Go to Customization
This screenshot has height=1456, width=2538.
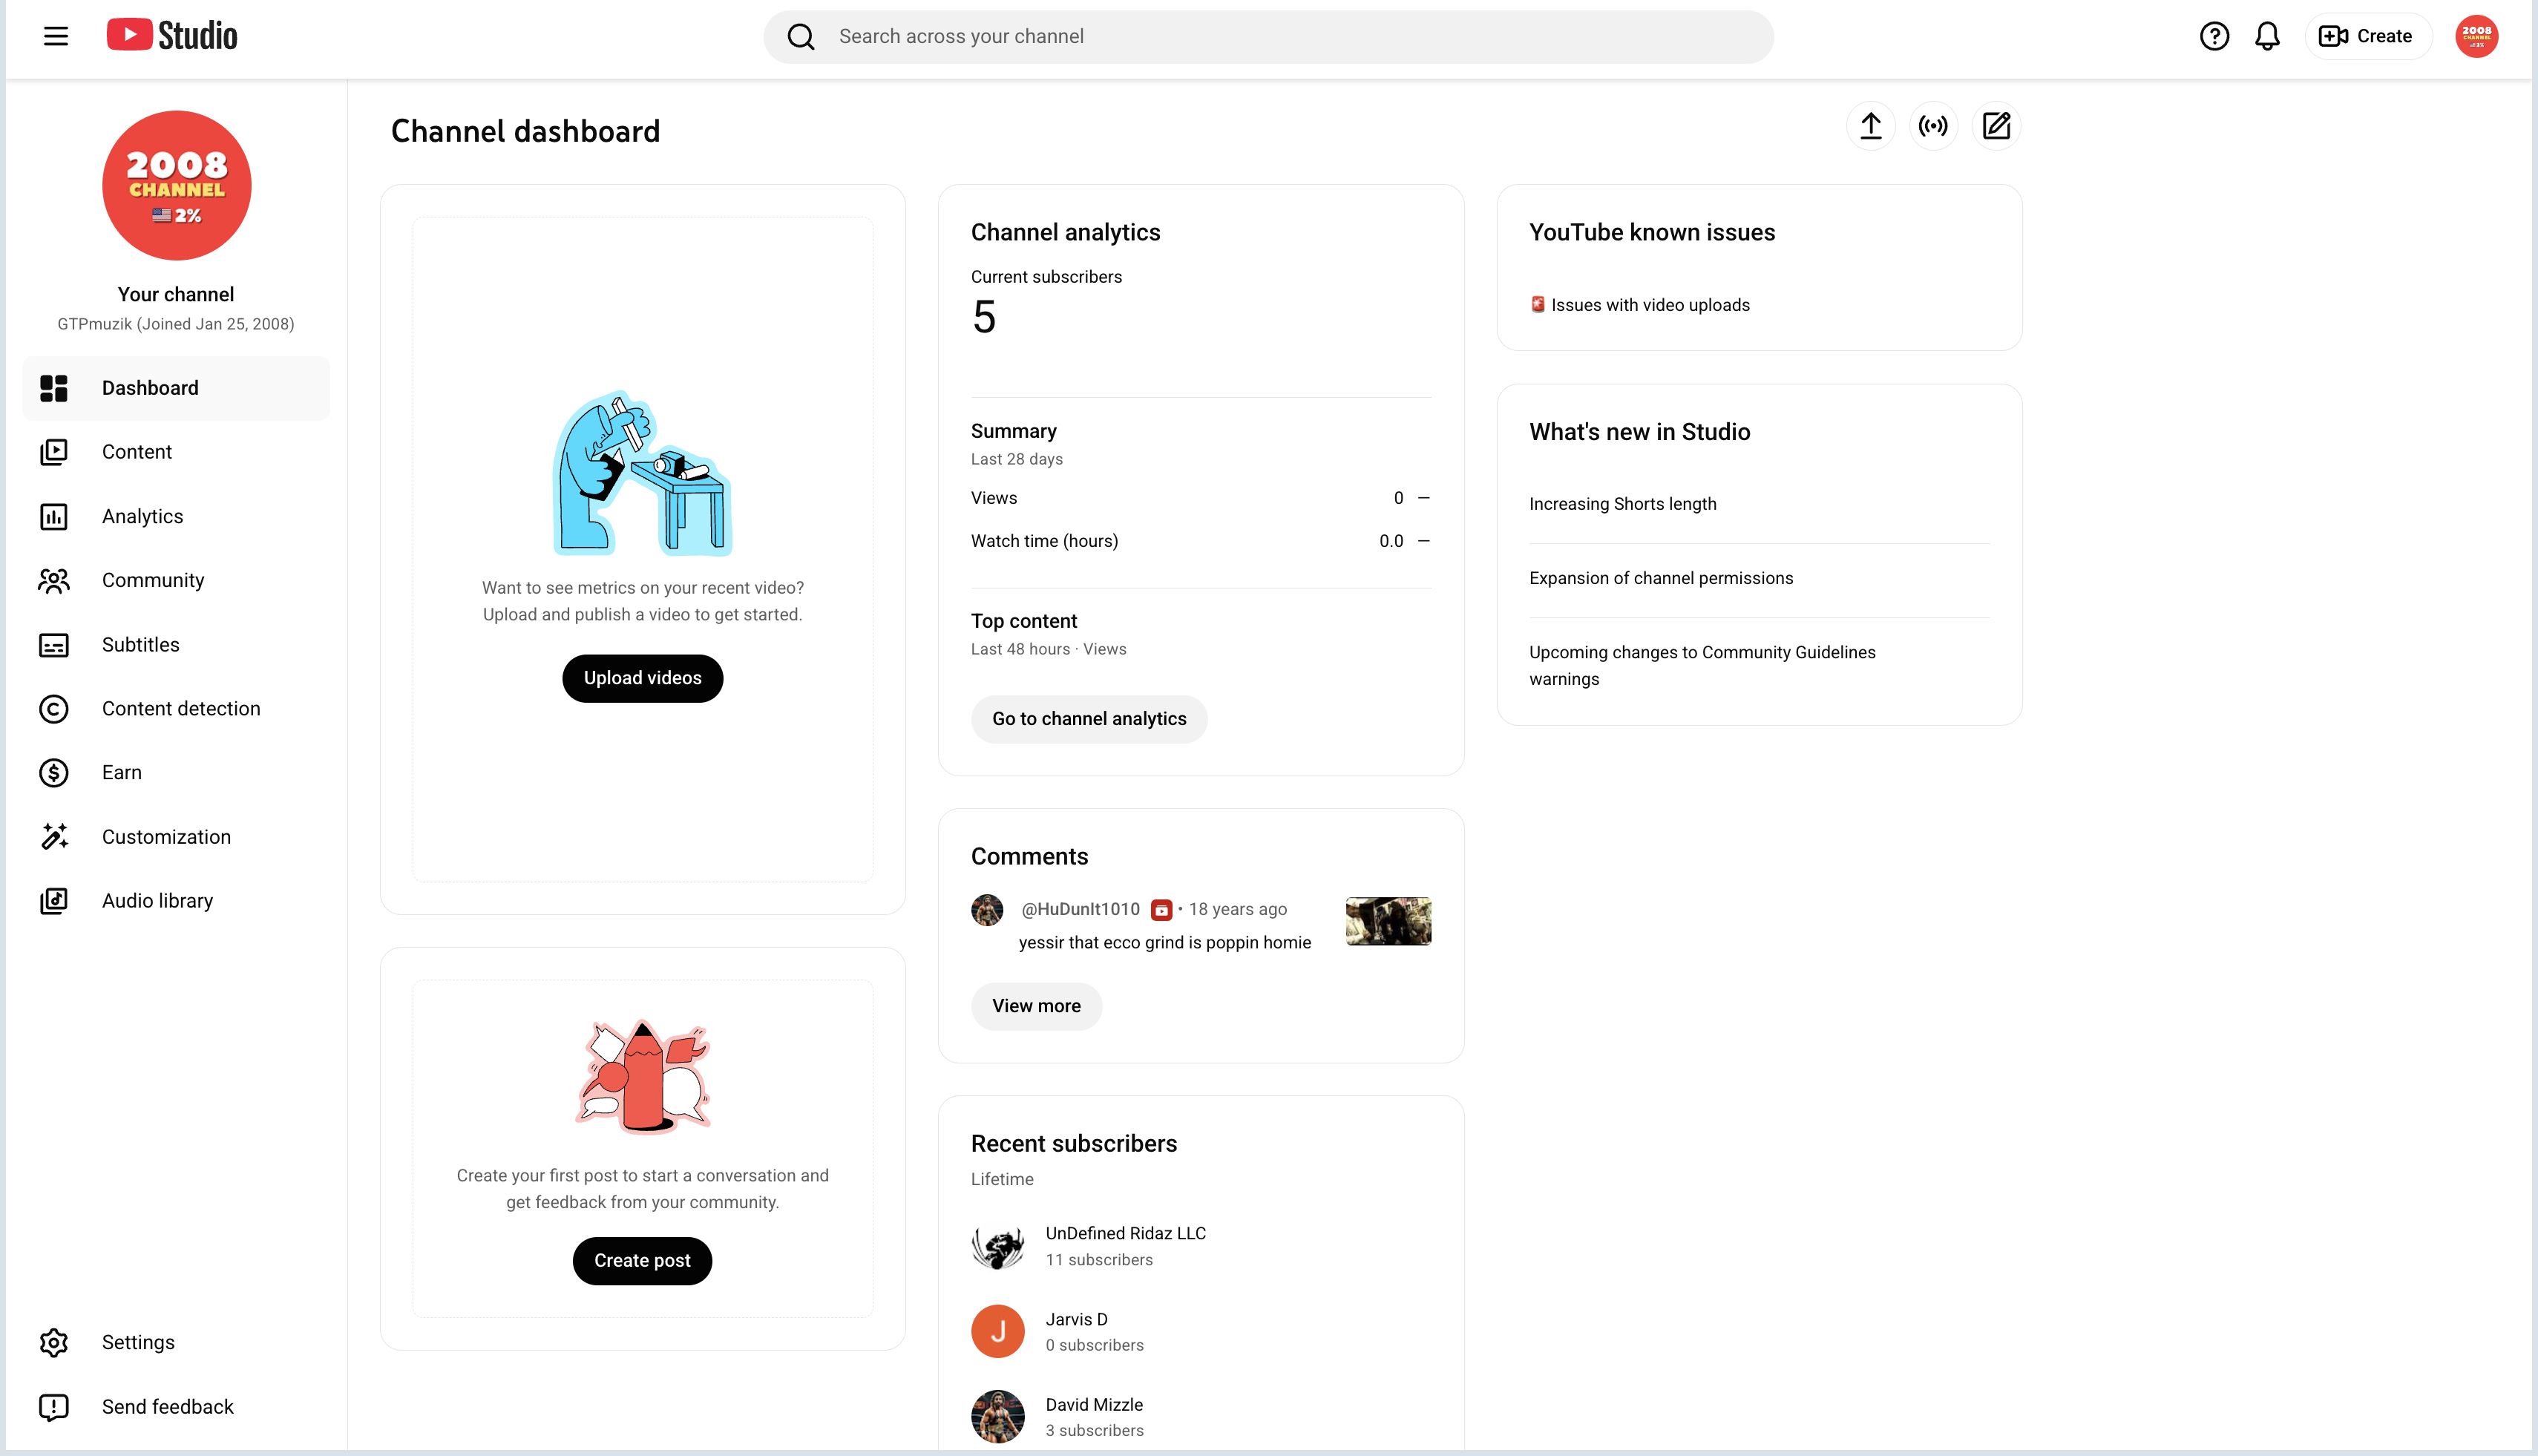tap(176, 837)
